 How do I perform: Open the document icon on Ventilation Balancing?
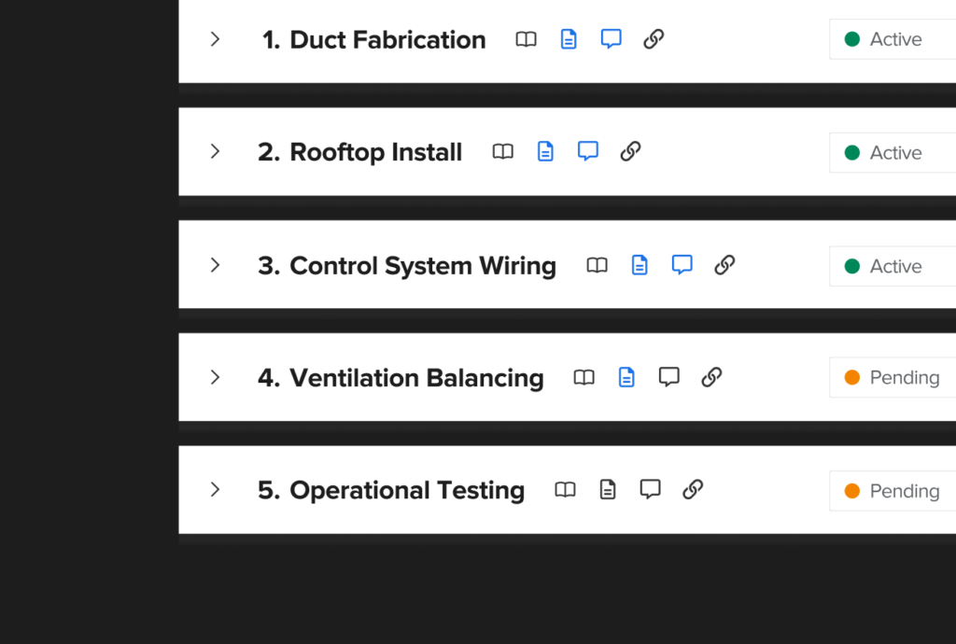point(626,377)
